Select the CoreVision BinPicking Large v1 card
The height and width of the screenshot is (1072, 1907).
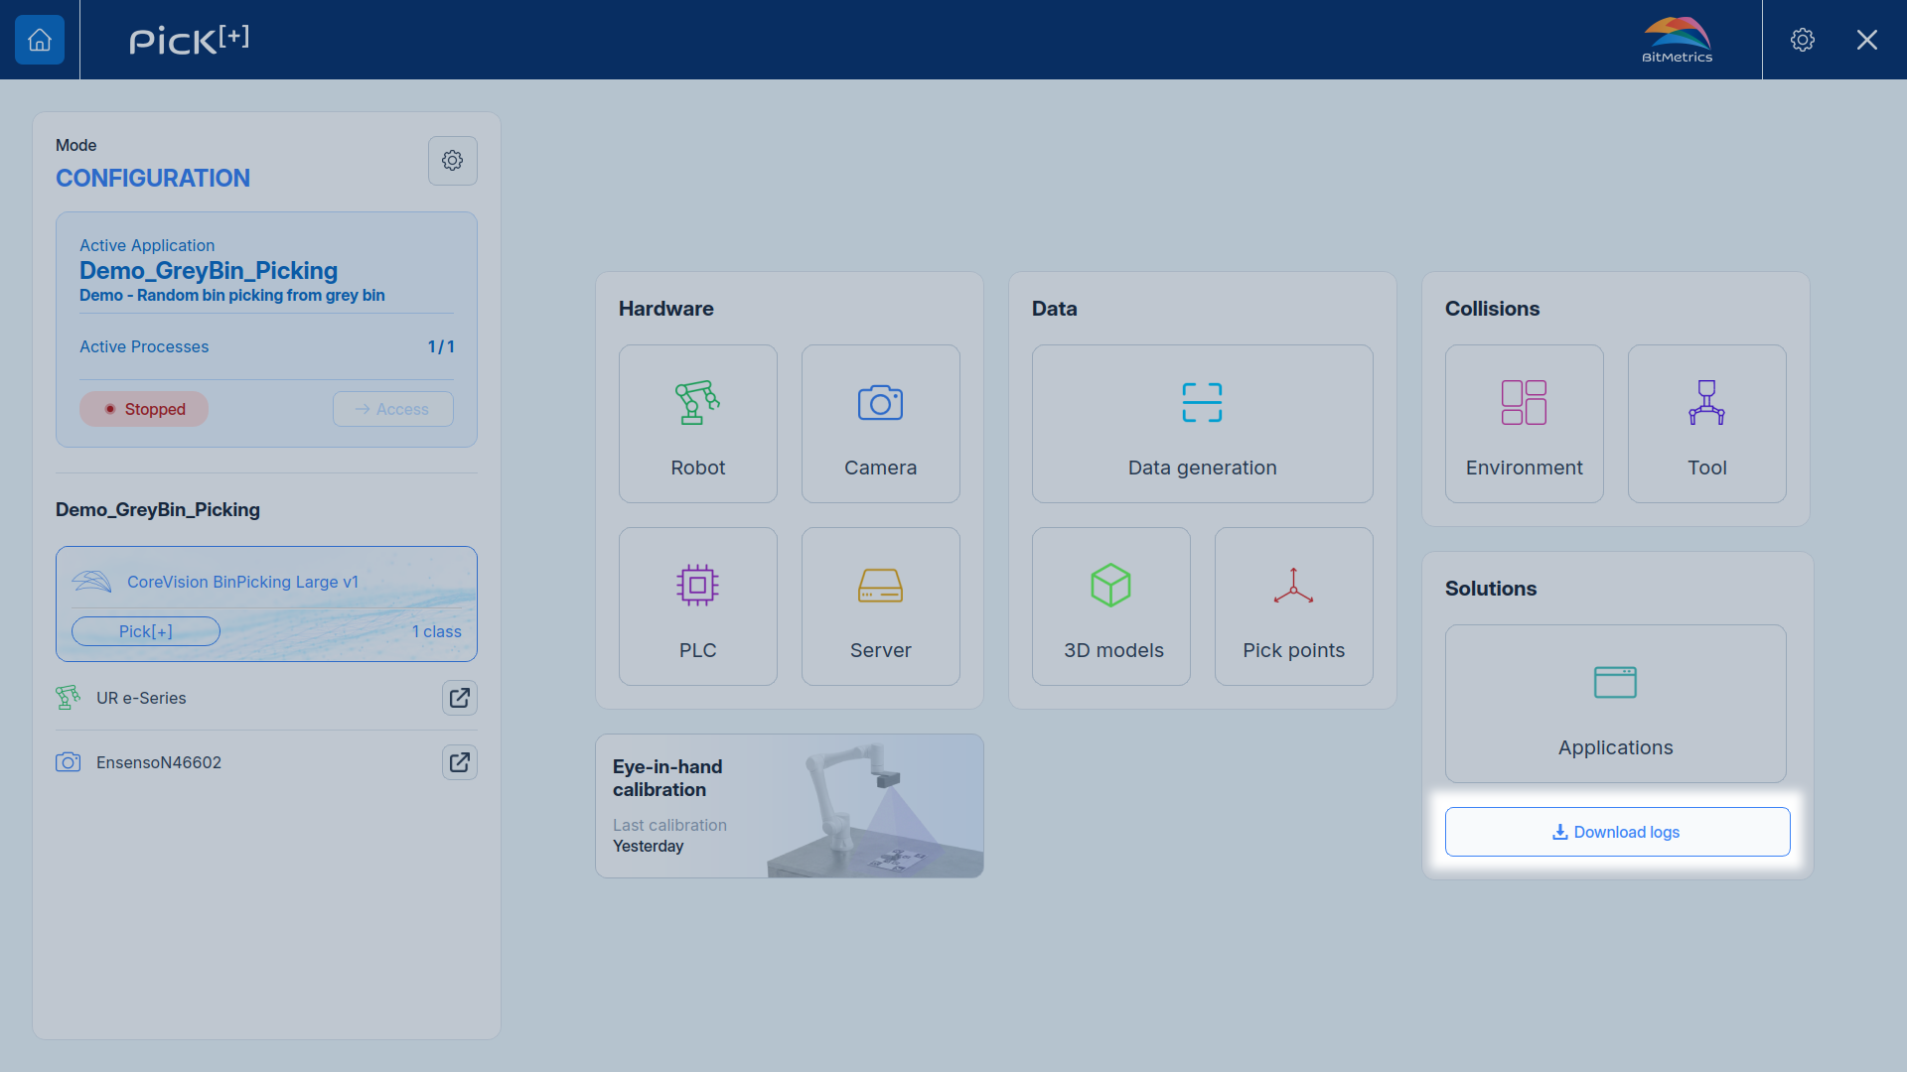click(x=266, y=603)
